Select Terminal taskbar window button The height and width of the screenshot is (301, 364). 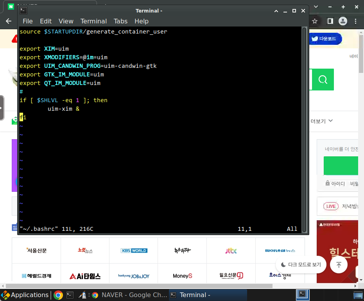[x=208, y=295]
